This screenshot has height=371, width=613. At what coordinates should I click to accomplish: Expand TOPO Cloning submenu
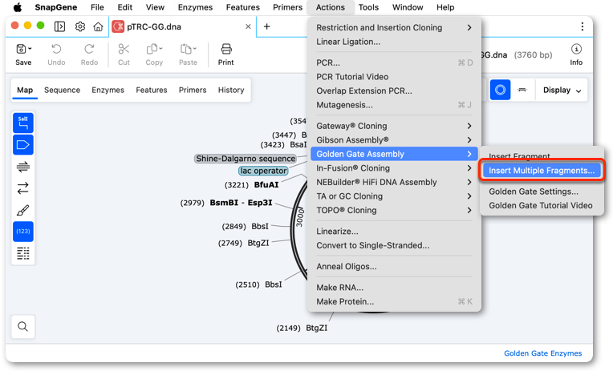pyautogui.click(x=394, y=210)
